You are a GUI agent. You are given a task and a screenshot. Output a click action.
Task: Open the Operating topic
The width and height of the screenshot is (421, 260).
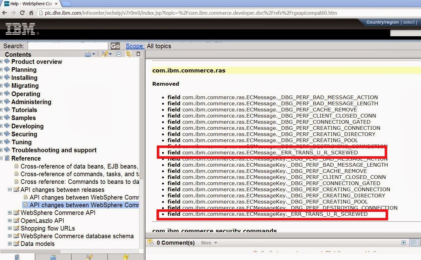[26, 94]
